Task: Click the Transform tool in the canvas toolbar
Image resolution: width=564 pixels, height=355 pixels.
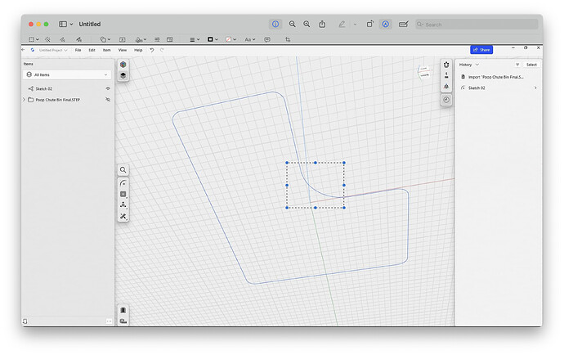Action: [x=123, y=204]
